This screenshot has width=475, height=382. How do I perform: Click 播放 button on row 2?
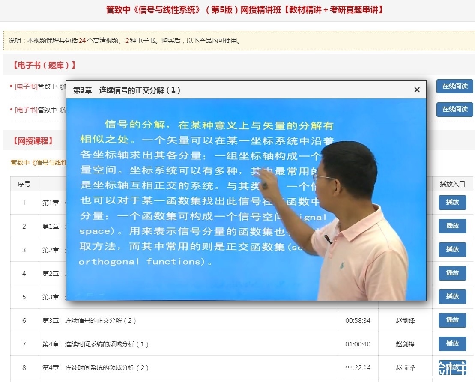452,226
